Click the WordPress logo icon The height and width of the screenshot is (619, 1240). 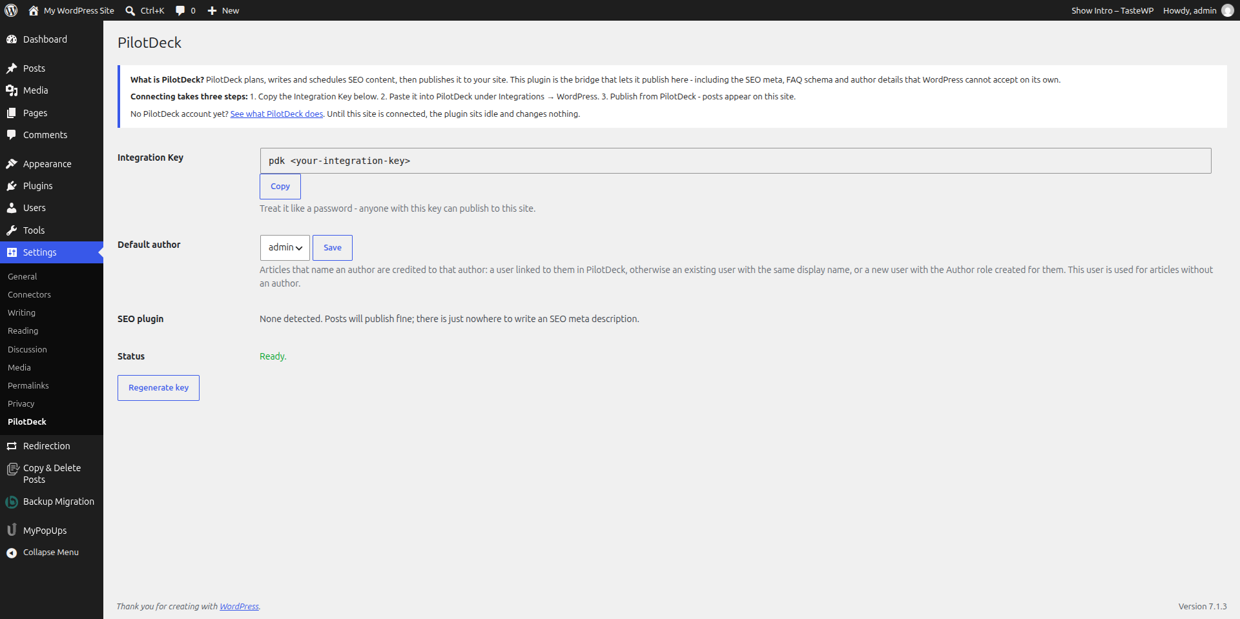click(11, 10)
